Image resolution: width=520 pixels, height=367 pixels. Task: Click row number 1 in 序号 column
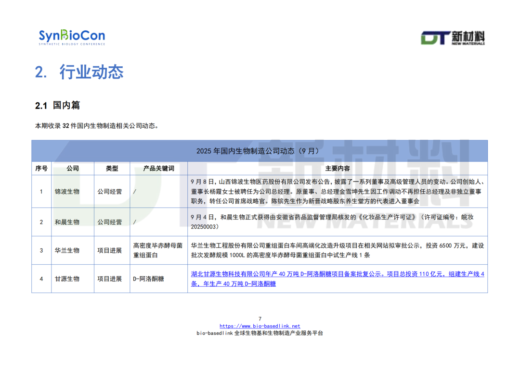41,191
